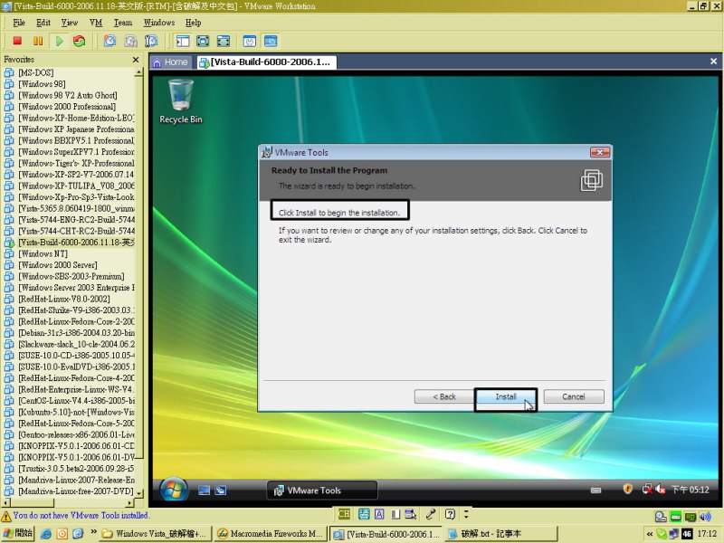Select [Mandriva-Linux-free-2007-DVD] in Favorites
The width and height of the screenshot is (724, 543).
[x=76, y=491]
